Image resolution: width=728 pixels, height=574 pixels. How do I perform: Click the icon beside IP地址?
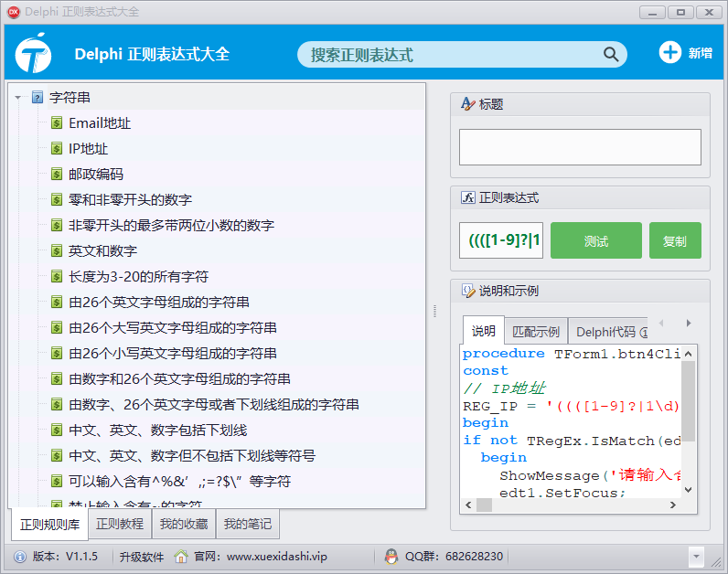tap(57, 148)
